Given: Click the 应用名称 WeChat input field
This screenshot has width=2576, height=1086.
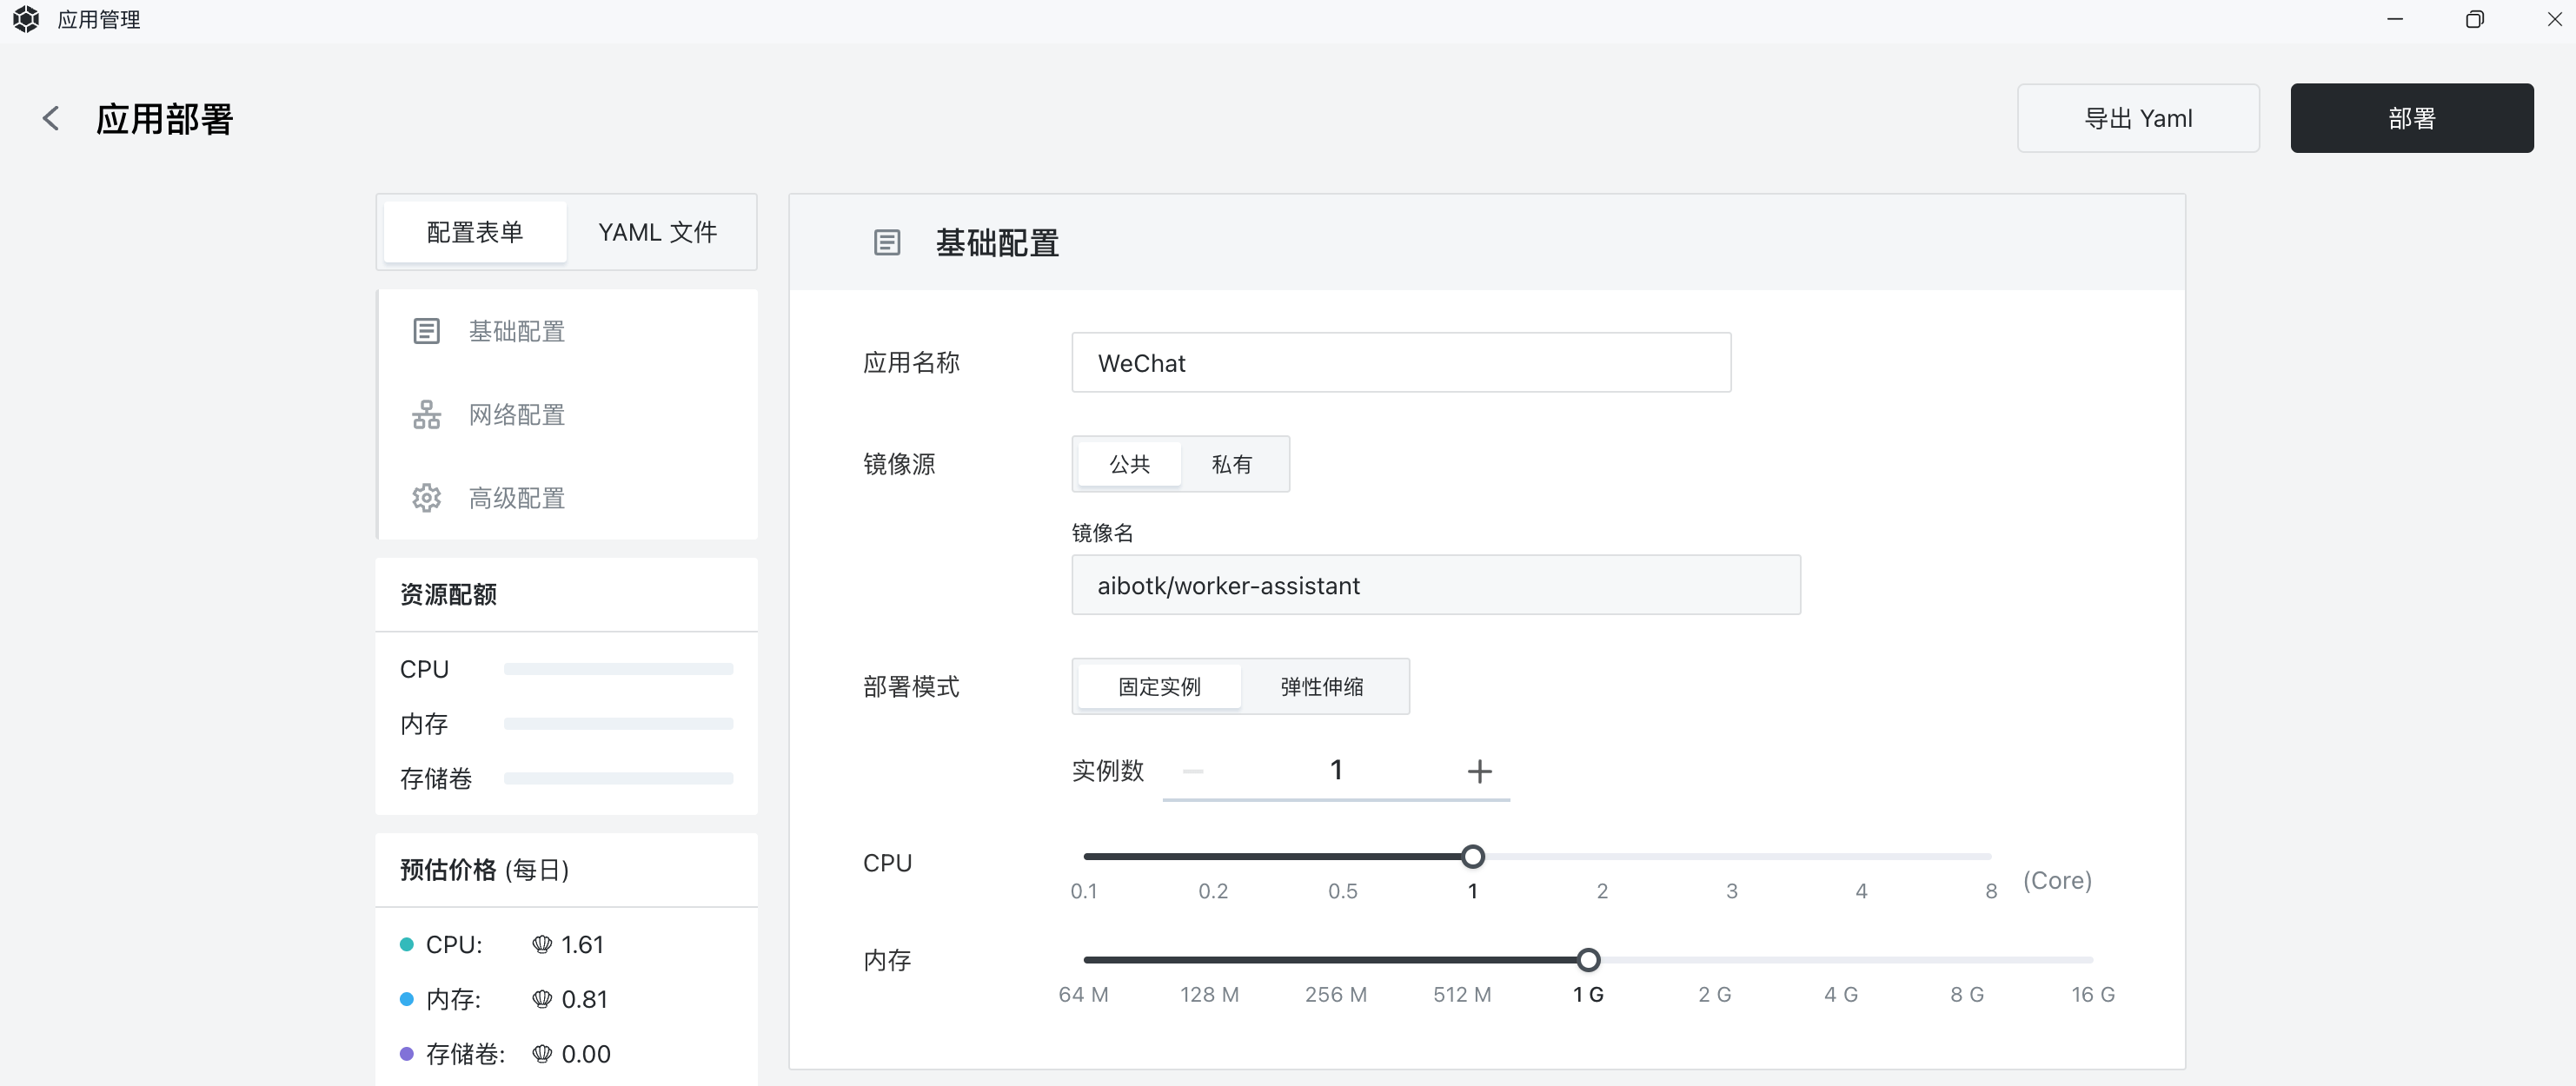Looking at the screenshot, I should (1400, 362).
